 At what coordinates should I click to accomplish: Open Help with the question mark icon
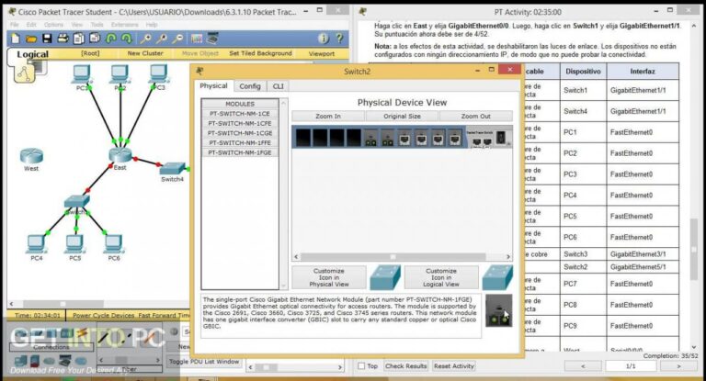pyautogui.click(x=339, y=39)
